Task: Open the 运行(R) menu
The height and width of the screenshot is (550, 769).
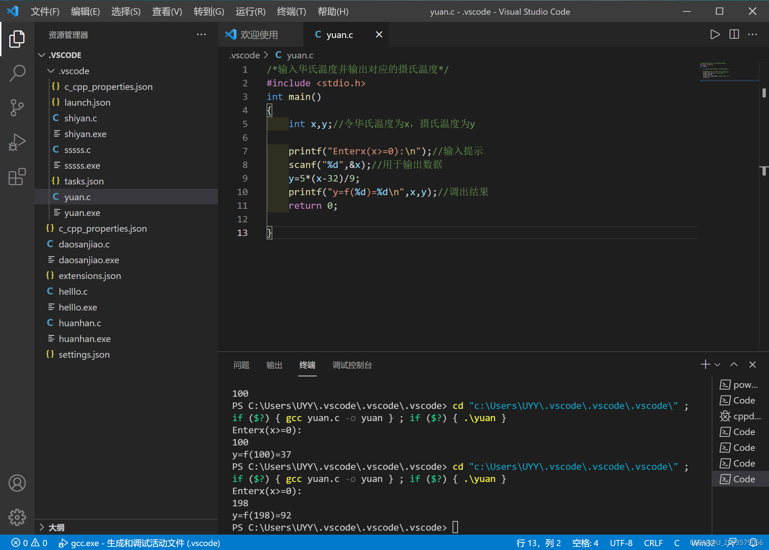Action: (x=250, y=11)
